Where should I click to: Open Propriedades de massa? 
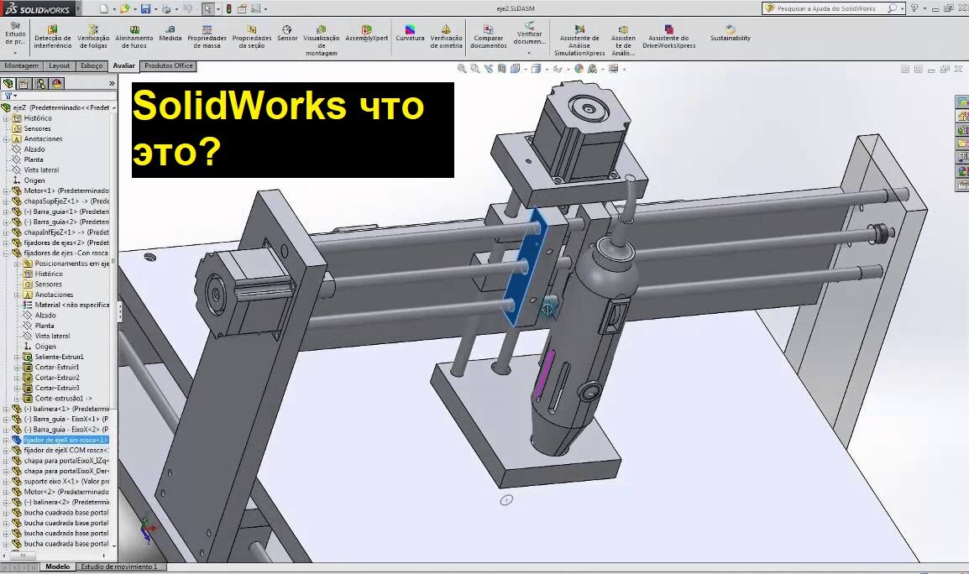[x=207, y=37]
